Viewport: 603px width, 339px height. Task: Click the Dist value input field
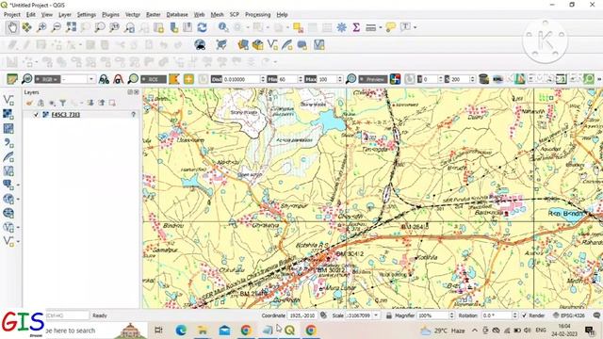tap(244, 79)
